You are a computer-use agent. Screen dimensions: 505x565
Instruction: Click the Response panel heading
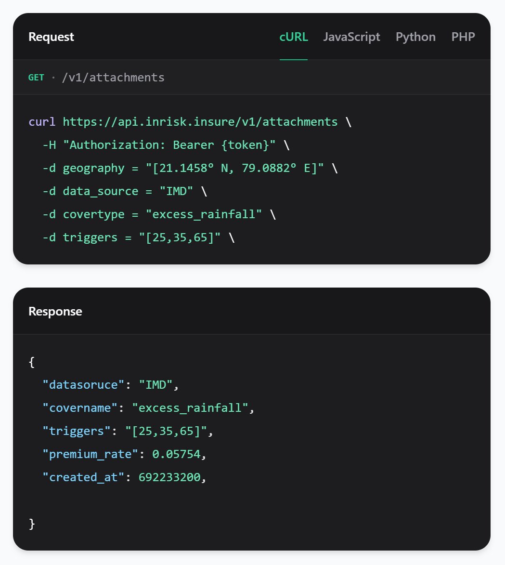coord(55,312)
